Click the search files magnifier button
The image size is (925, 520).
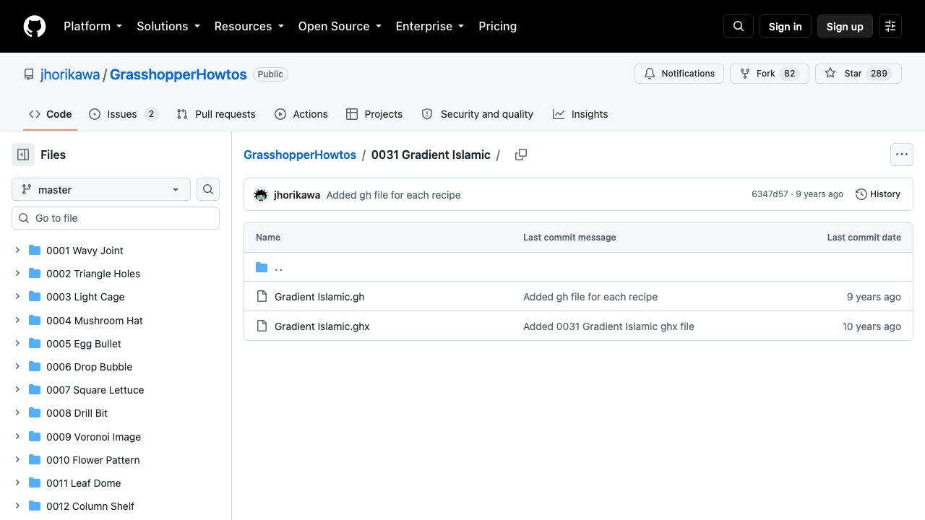point(208,189)
